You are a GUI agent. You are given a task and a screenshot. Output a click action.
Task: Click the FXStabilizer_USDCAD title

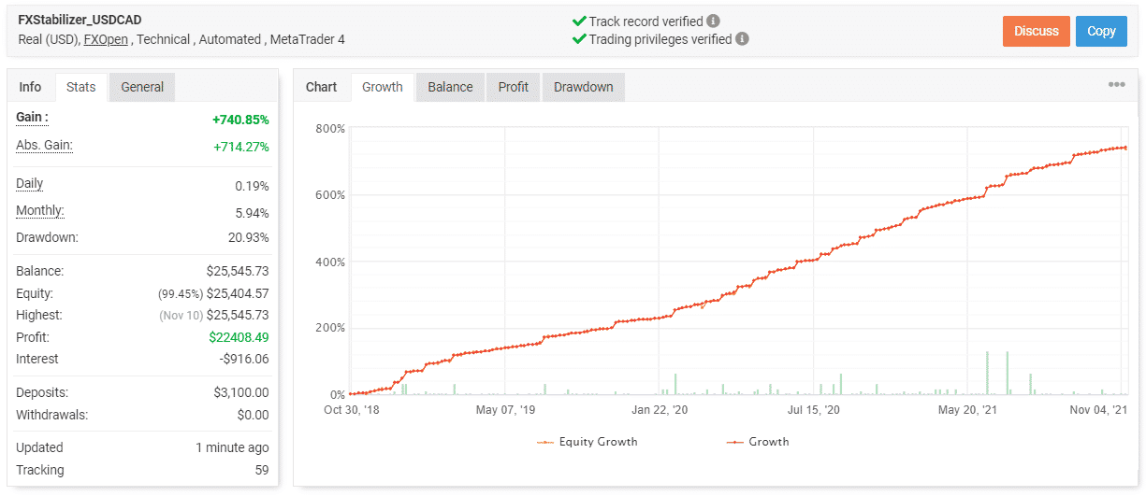coord(80,20)
